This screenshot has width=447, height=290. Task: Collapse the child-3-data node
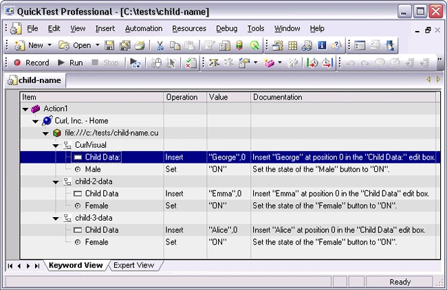click(56, 219)
